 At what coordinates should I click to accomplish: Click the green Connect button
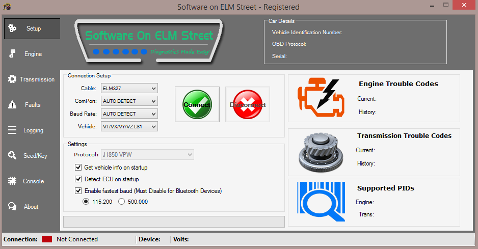tap(197, 104)
